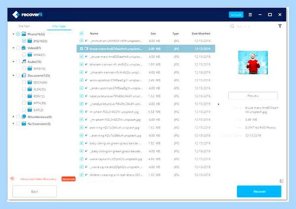Collapse the Audio(10) tree node
The height and width of the screenshot is (209, 296).
pyautogui.click(x=13, y=62)
